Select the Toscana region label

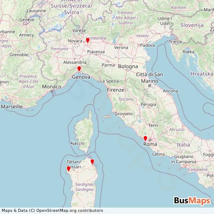click(125, 99)
